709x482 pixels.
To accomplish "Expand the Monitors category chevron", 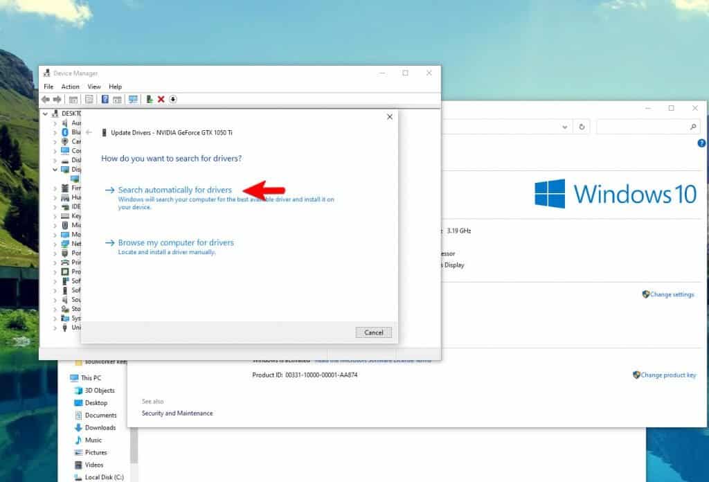I will pyautogui.click(x=55, y=235).
